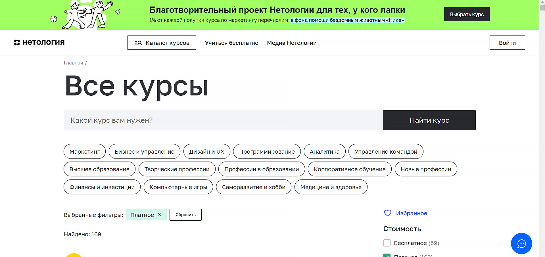Viewport: 545px width, 257px height.
Task: Open the Компьютерные игры category
Action: [x=178, y=187]
